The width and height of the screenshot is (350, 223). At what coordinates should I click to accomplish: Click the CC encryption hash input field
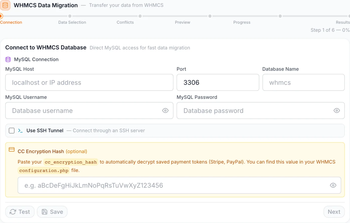coord(179,185)
